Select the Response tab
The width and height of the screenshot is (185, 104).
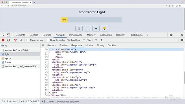click(x=76, y=45)
